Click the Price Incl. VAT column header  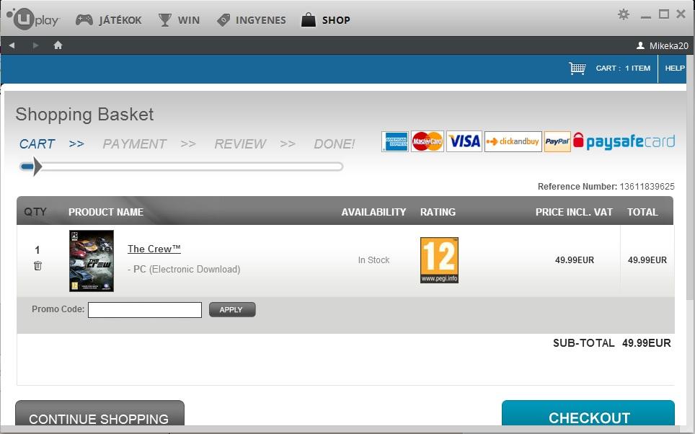click(x=574, y=212)
